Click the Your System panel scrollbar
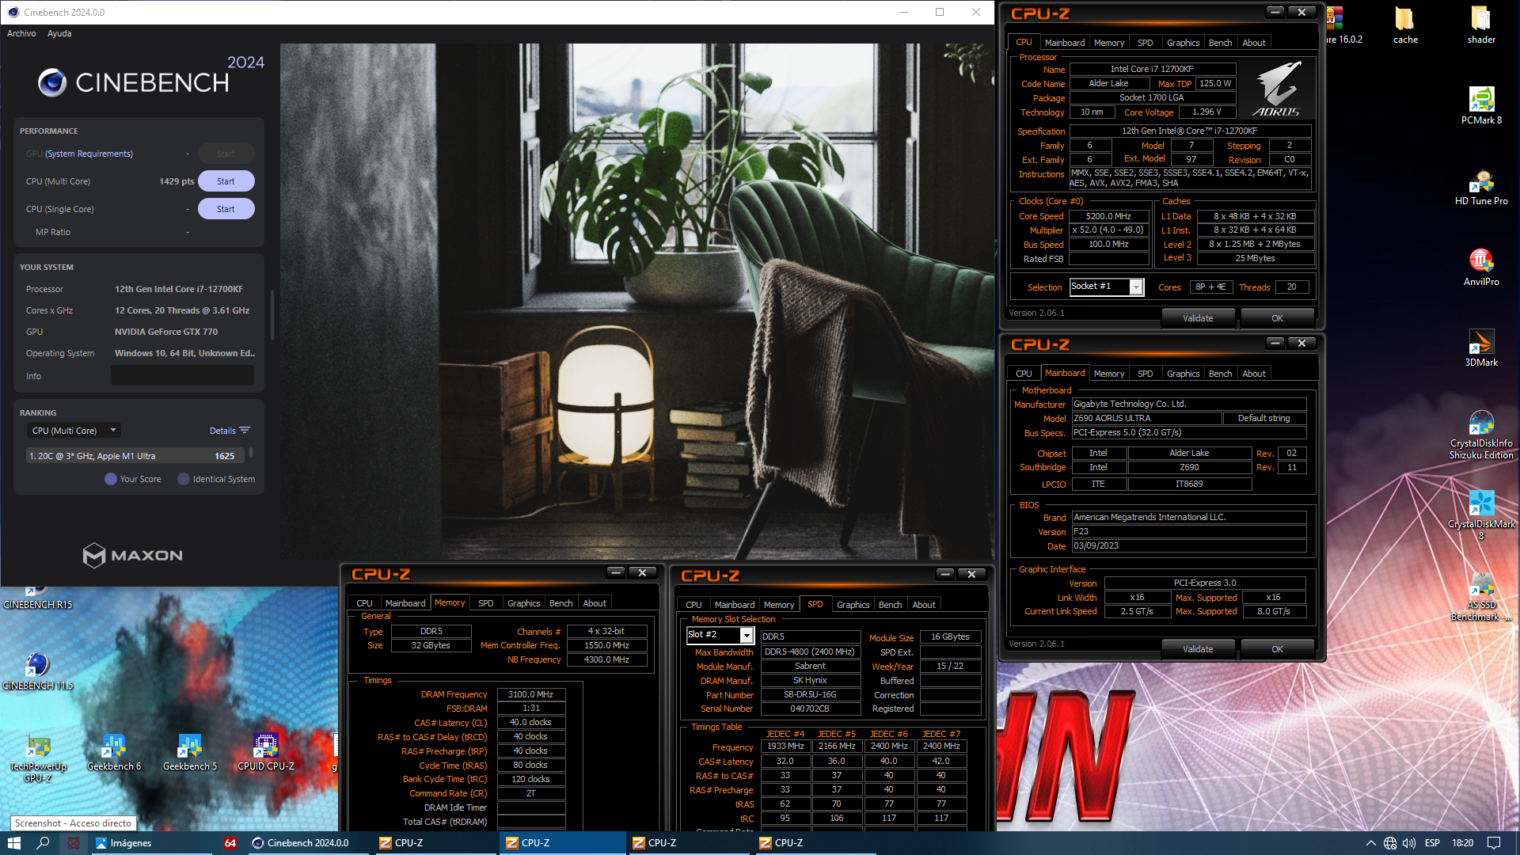The height and width of the screenshot is (855, 1520). [x=272, y=315]
